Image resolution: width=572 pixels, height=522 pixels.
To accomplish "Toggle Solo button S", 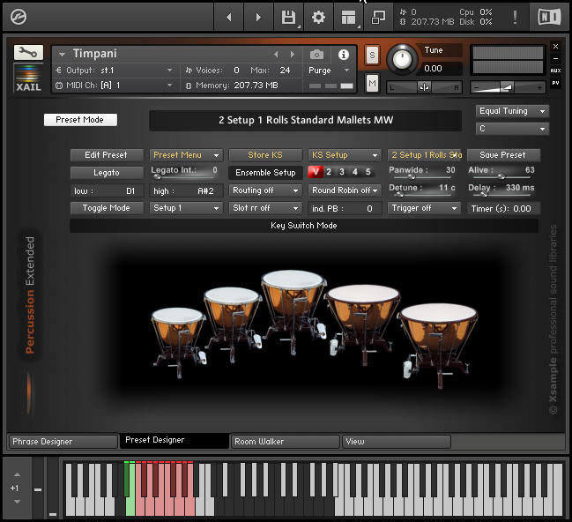I will point(372,56).
